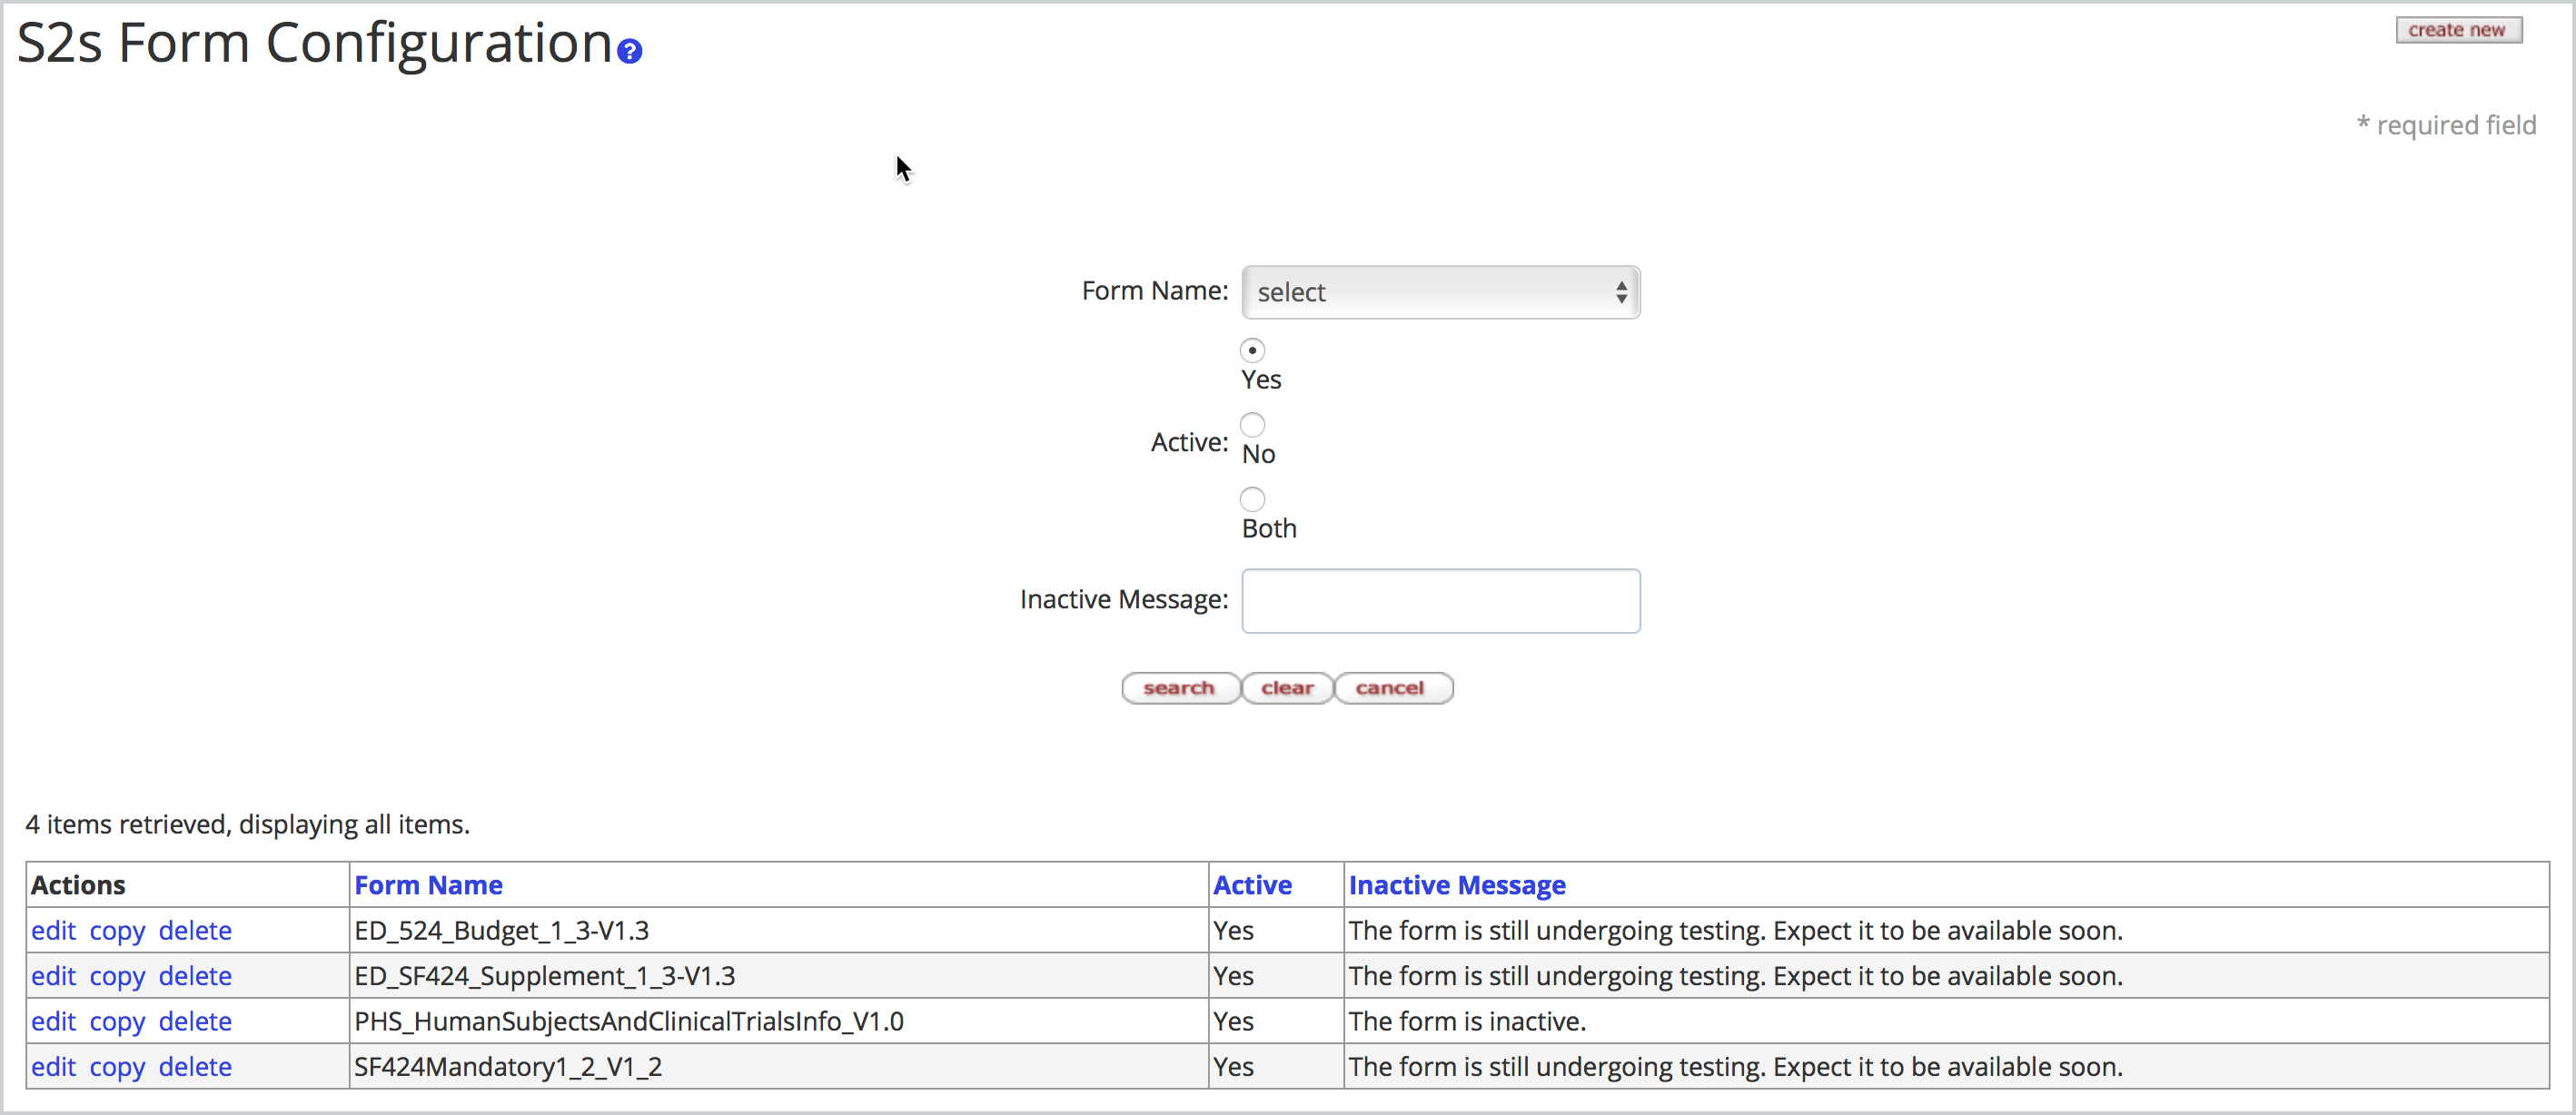Viewport: 2576px width, 1115px height.
Task: Edit the ED_524_Budget_1_3-V1.3 form
Action: click(54, 930)
